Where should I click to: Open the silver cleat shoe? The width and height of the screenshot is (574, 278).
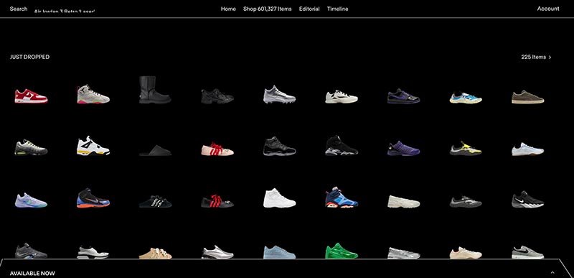tap(279, 95)
